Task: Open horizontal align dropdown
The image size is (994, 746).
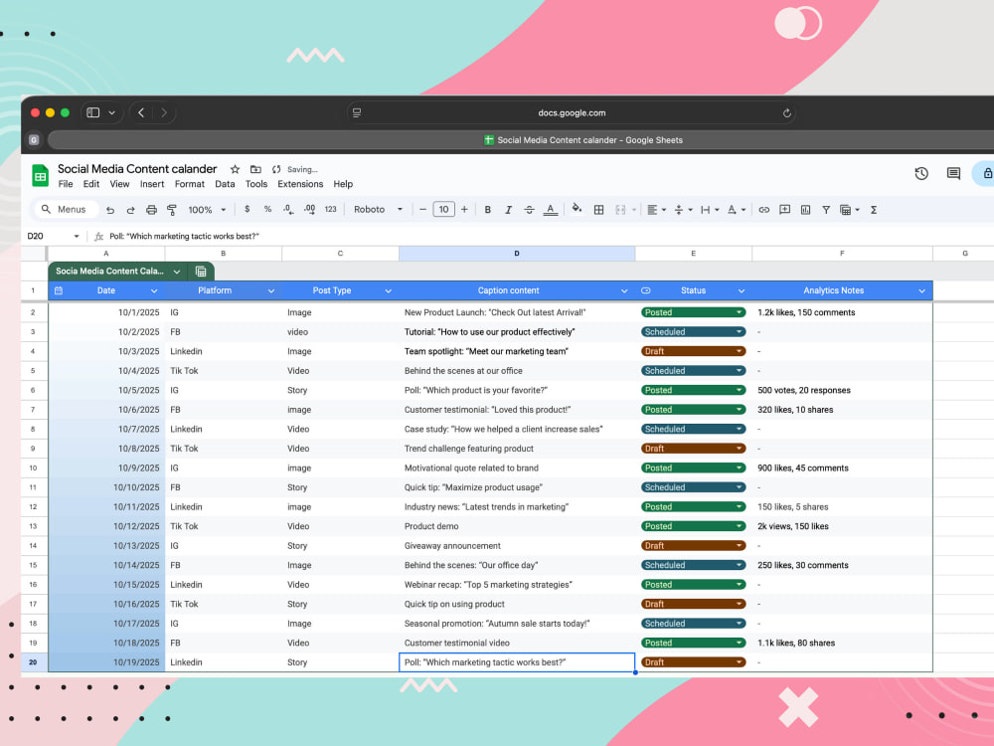Action: pos(656,210)
